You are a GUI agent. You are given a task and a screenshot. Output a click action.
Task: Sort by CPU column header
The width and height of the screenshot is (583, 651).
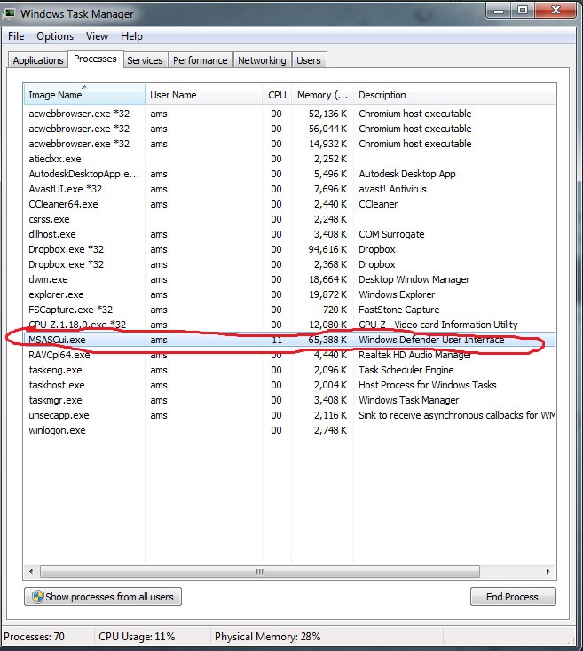point(277,95)
